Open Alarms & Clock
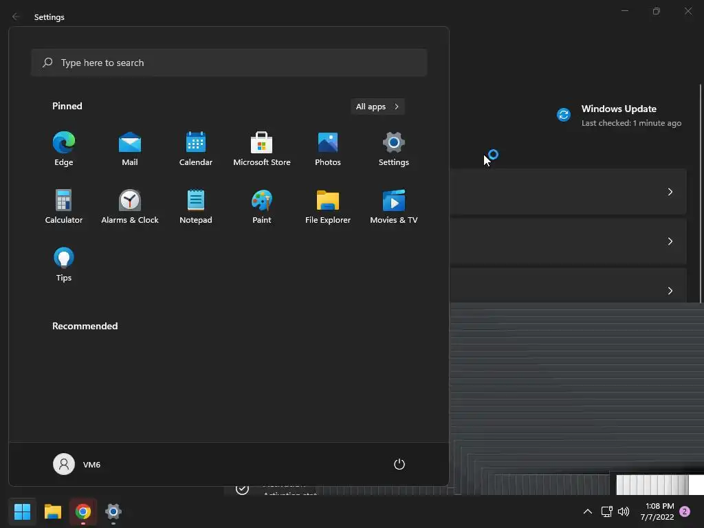Screen dimensions: 704x528 130,206
